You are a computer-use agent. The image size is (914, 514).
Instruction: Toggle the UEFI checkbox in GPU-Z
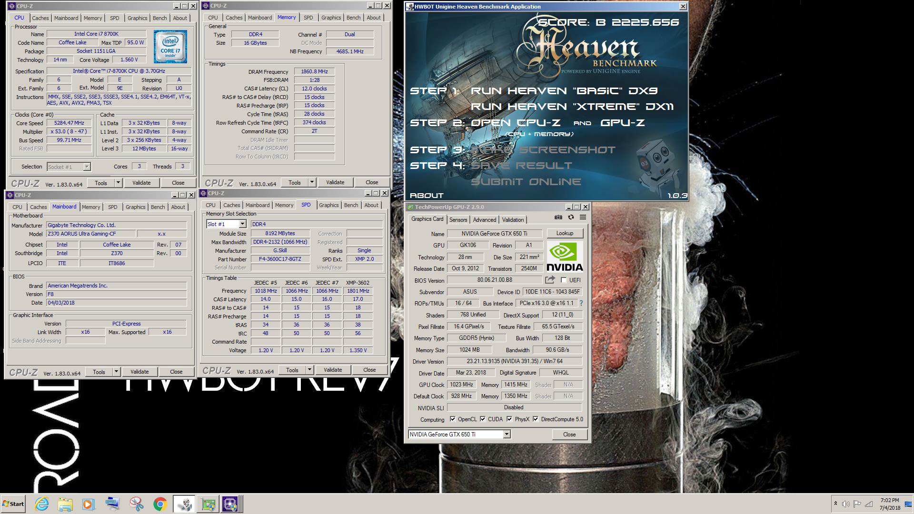pyautogui.click(x=564, y=280)
